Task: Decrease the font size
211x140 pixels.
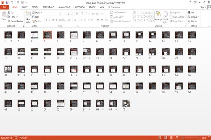Action: tap(72, 14)
